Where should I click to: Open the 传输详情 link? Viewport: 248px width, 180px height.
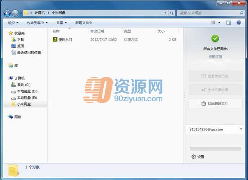215,56
